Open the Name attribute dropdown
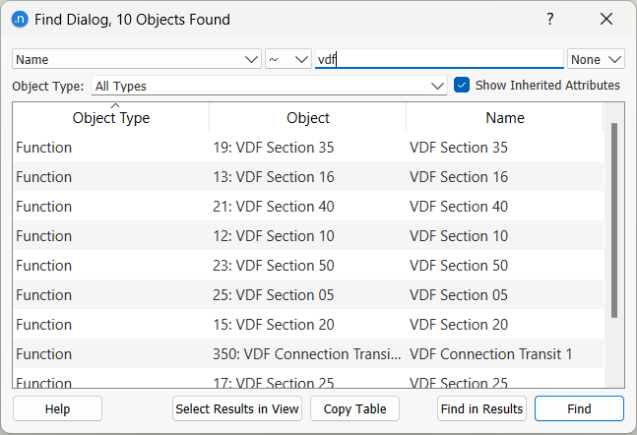The width and height of the screenshot is (637, 435). pyautogui.click(x=137, y=60)
